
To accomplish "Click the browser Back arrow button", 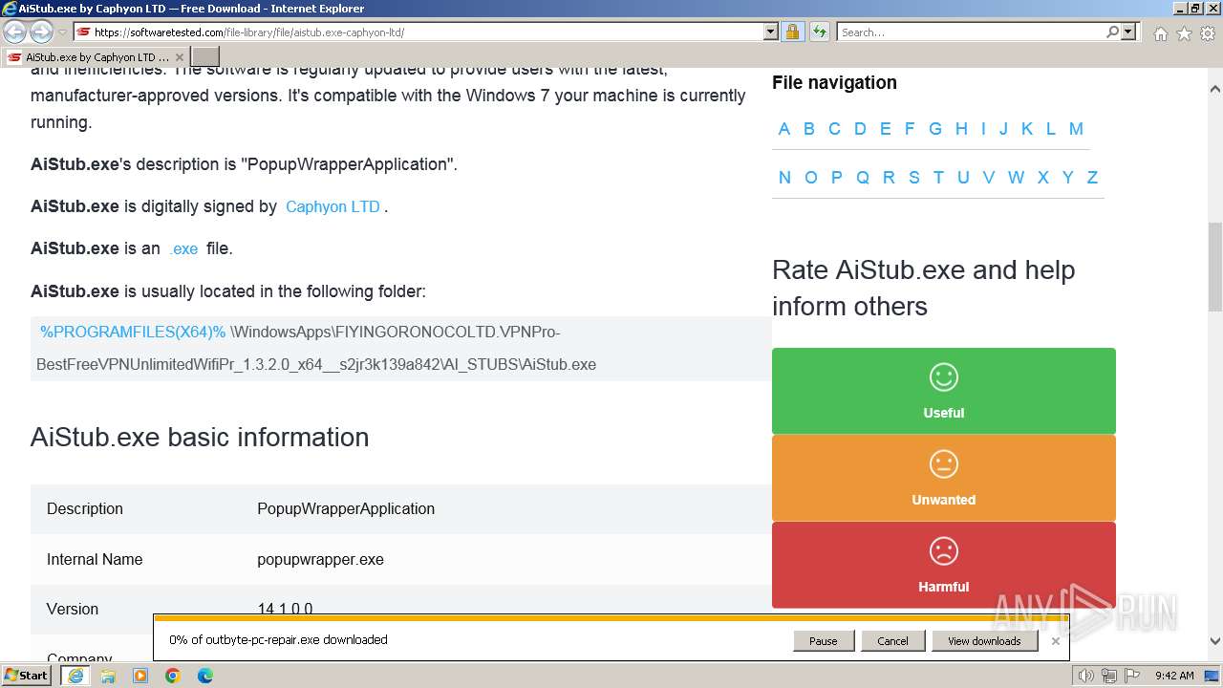I will [15, 32].
